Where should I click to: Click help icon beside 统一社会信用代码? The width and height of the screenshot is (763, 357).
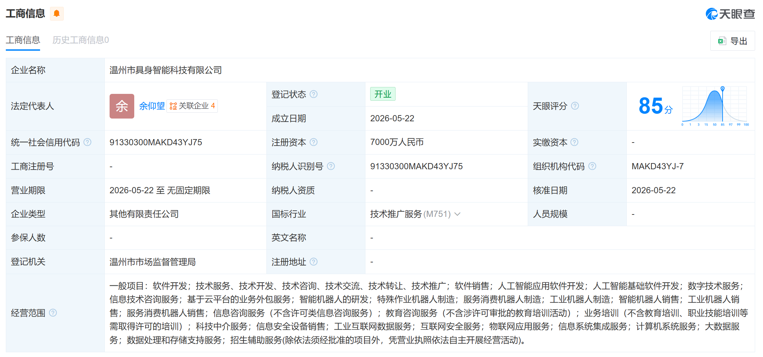point(88,142)
